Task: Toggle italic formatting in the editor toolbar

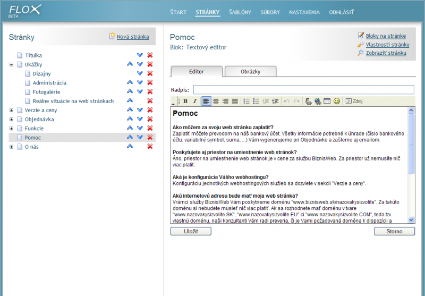Action: tap(194, 101)
